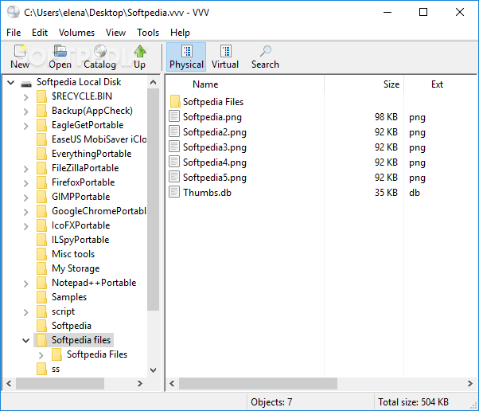Screen dimensions: 479x411
Task: Click the VVV application icon in title bar
Action: pos(14,12)
